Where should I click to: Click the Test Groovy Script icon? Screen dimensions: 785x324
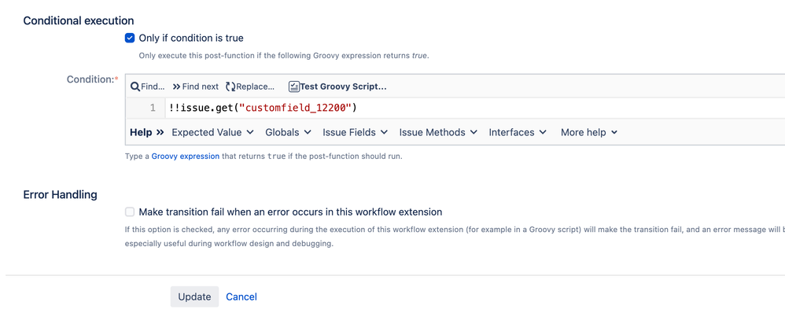click(293, 87)
